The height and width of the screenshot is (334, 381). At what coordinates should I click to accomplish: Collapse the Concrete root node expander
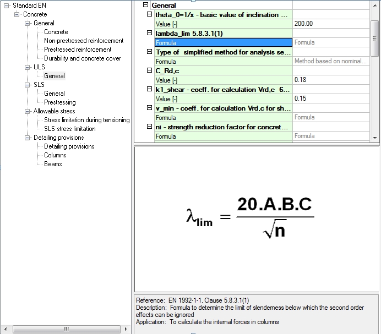tap(17, 14)
